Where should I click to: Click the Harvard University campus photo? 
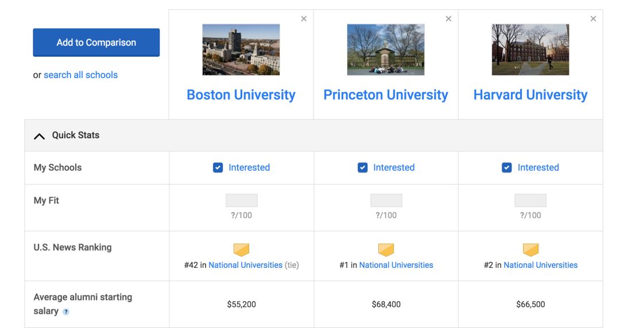point(530,49)
